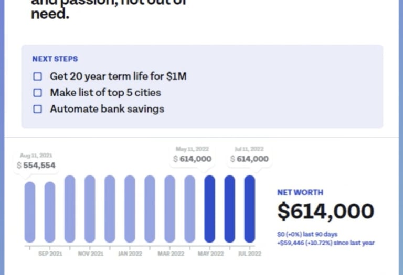The height and width of the screenshot is (275, 403).
Task: Click the NET WORTH label
Action: pyautogui.click(x=300, y=192)
